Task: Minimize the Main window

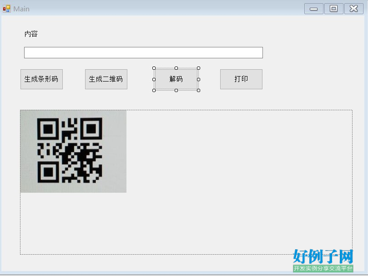Action: coord(314,9)
